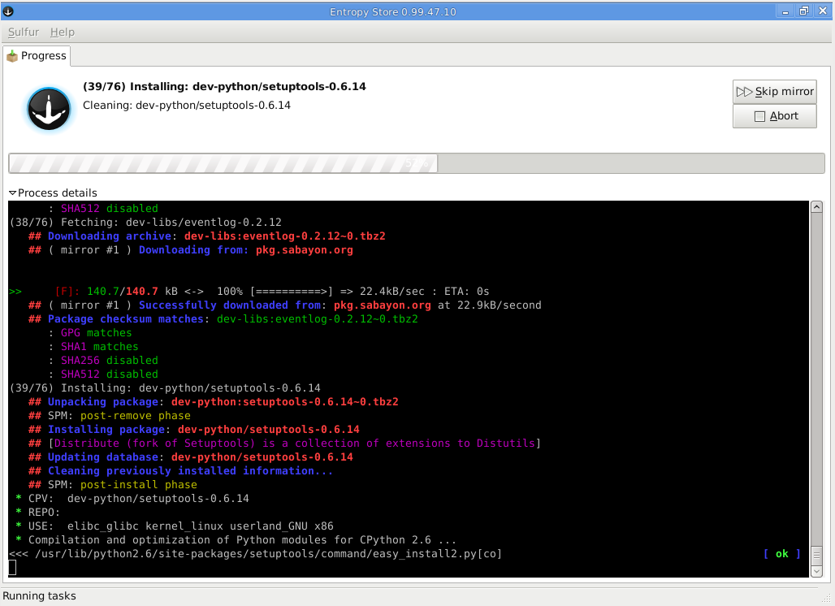Click 'SHA1 matches' terminal line
Viewport: 835px width, 606px height.
click(x=93, y=347)
